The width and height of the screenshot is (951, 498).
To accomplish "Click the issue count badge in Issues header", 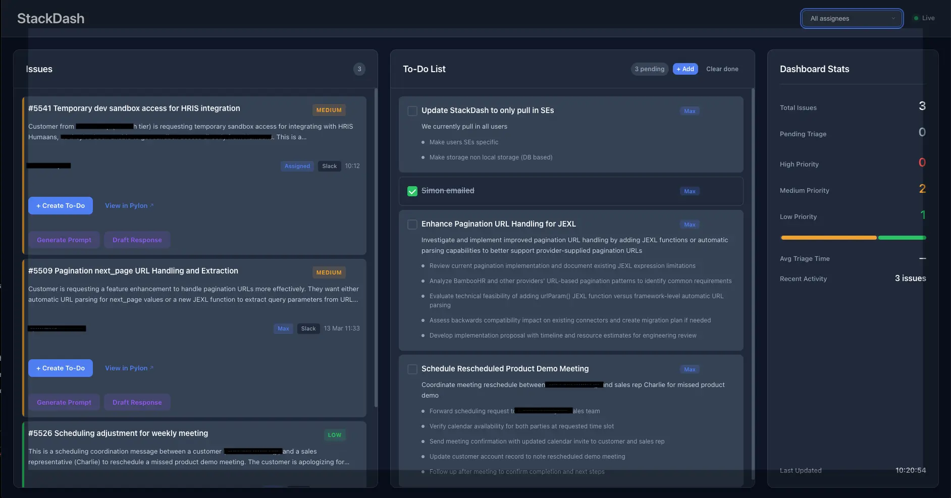I will [x=359, y=69].
